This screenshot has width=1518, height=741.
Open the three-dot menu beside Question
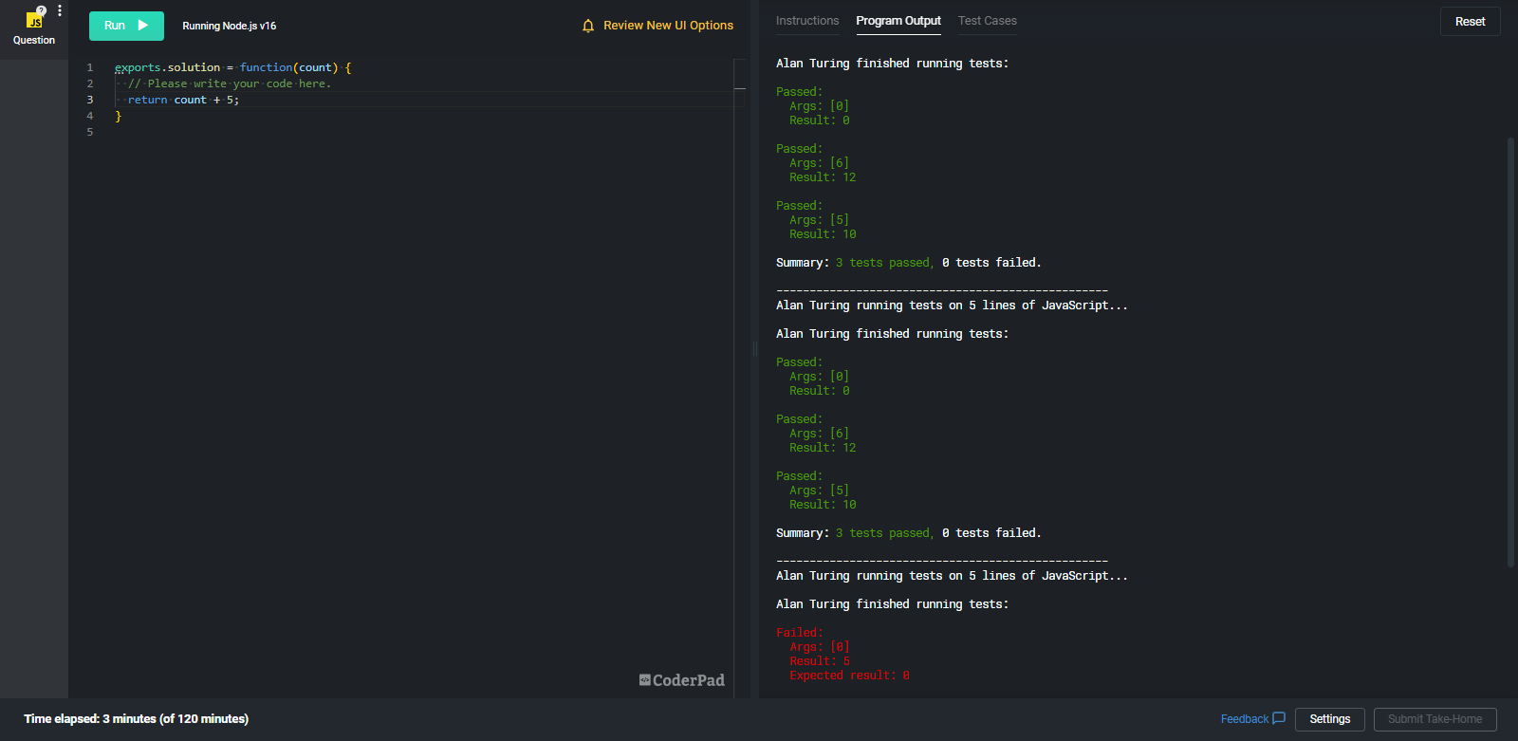point(60,10)
